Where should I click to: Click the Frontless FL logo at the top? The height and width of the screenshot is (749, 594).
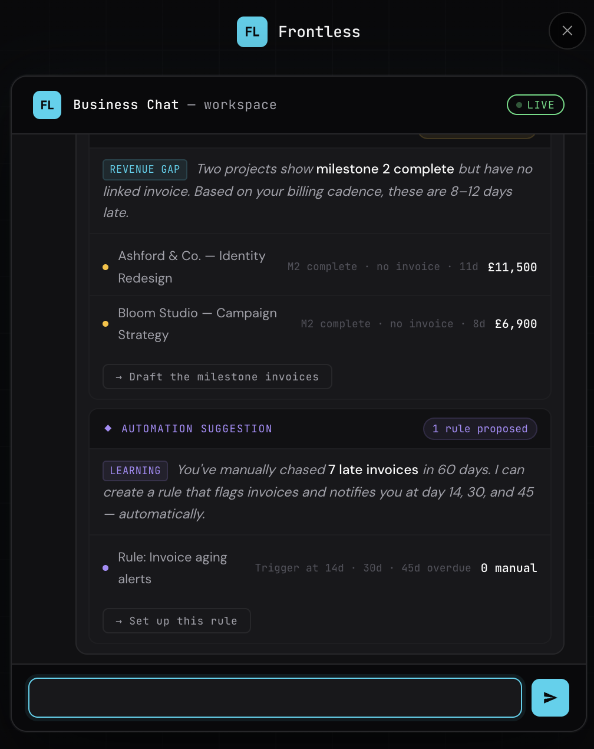[x=252, y=32]
